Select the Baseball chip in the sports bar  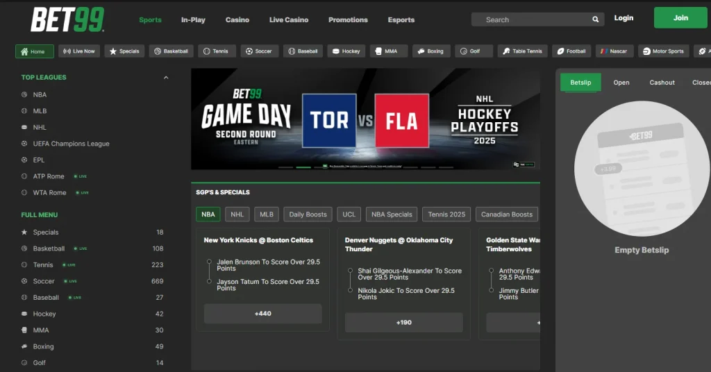303,51
